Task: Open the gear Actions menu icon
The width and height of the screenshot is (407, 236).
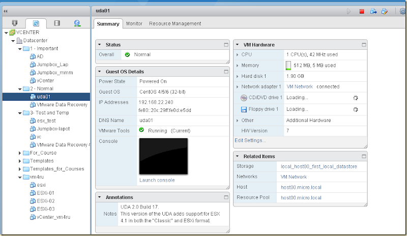Action: click(x=402, y=11)
